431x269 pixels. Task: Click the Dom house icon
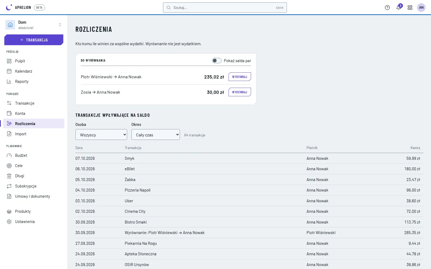tap(10, 25)
